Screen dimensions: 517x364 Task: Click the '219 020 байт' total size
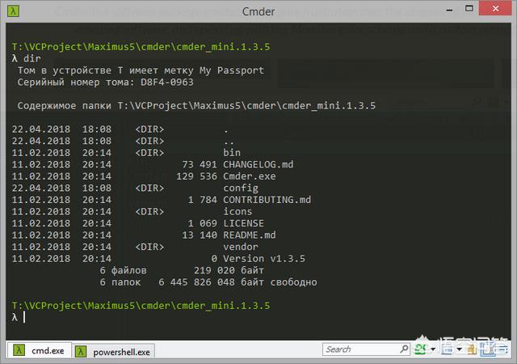coord(229,270)
